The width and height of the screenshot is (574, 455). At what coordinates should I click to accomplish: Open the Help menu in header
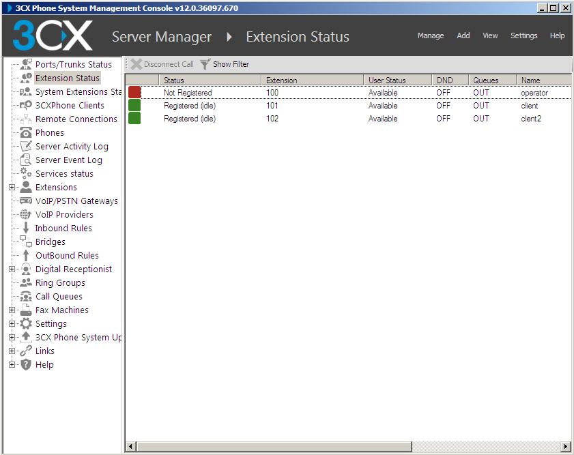(x=557, y=35)
